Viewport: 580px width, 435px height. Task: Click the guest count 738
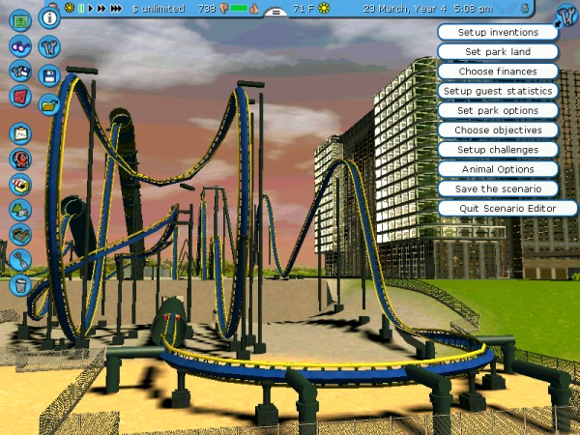click(207, 8)
